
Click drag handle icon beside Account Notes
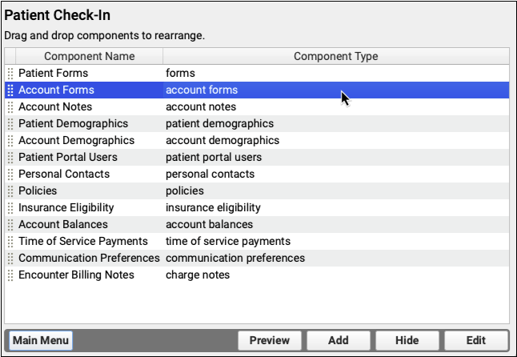click(10, 107)
